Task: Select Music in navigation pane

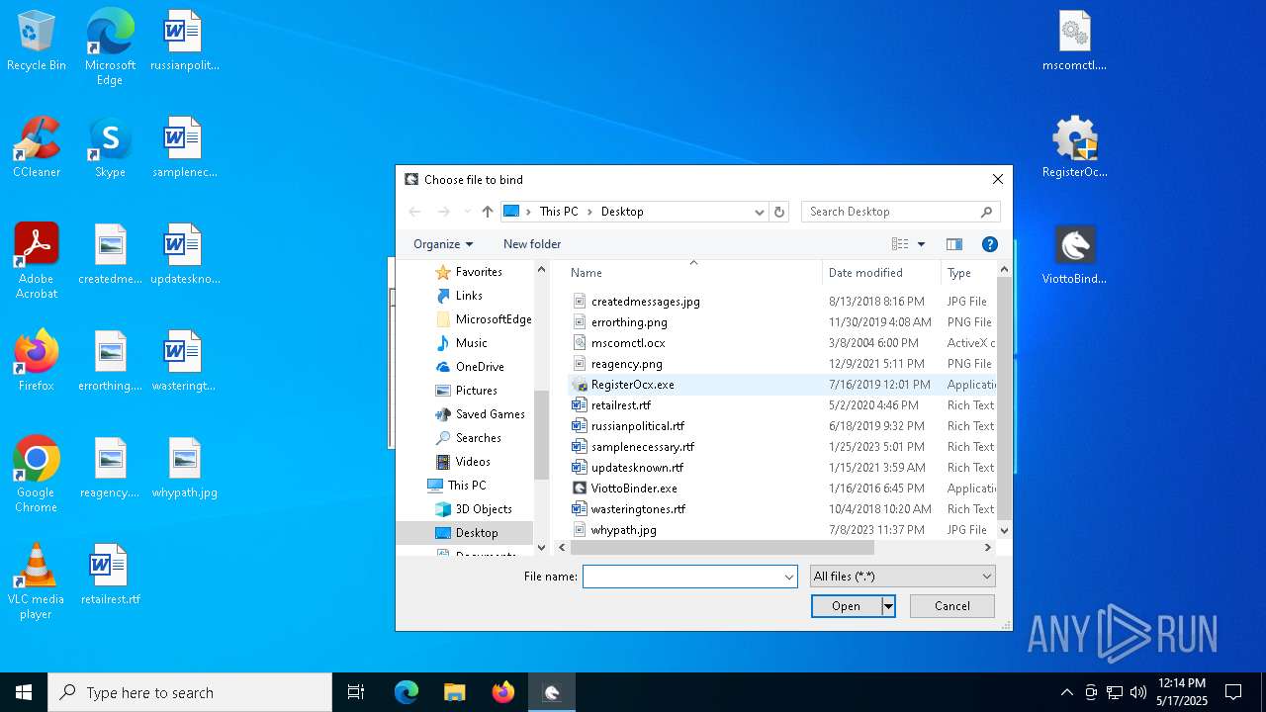Action: point(472,343)
